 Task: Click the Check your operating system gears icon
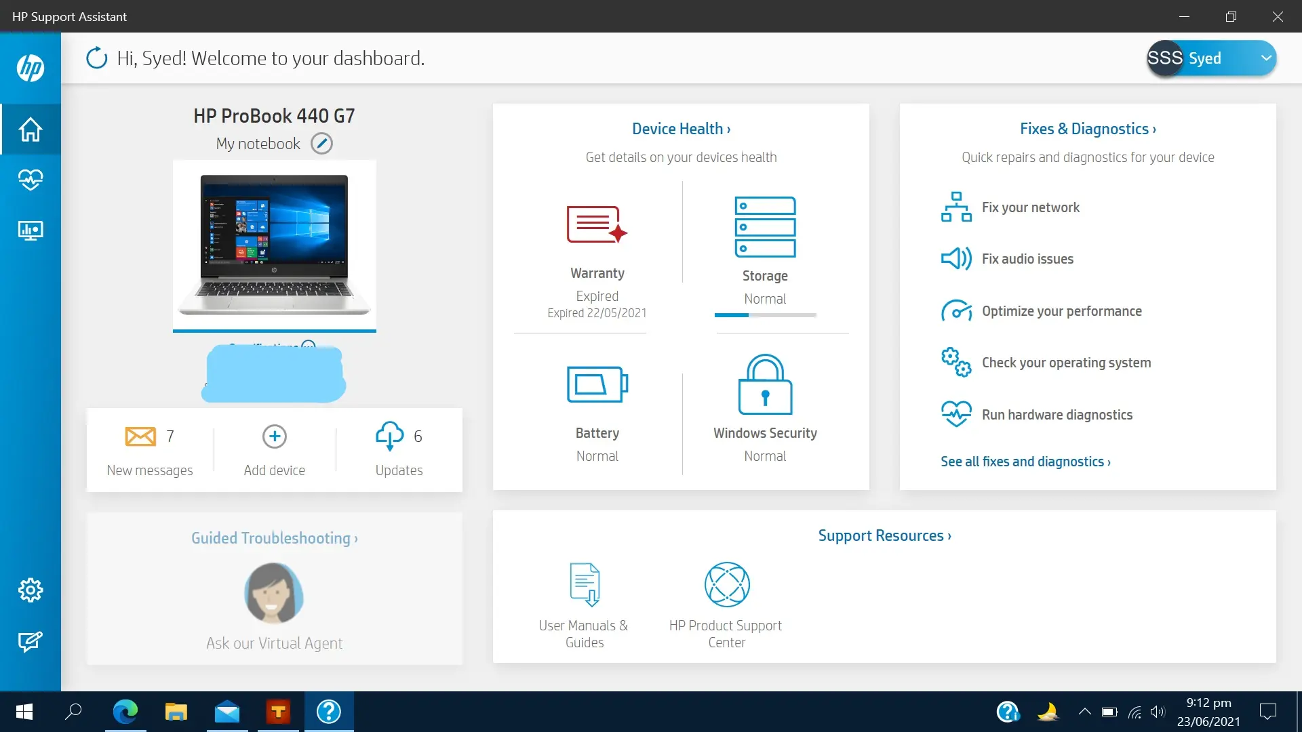click(x=956, y=362)
